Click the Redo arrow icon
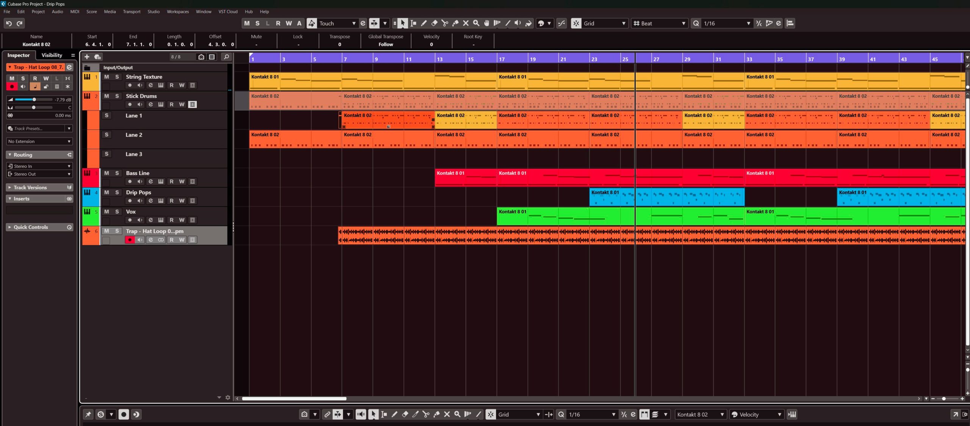This screenshot has width=970, height=426. pyautogui.click(x=20, y=23)
